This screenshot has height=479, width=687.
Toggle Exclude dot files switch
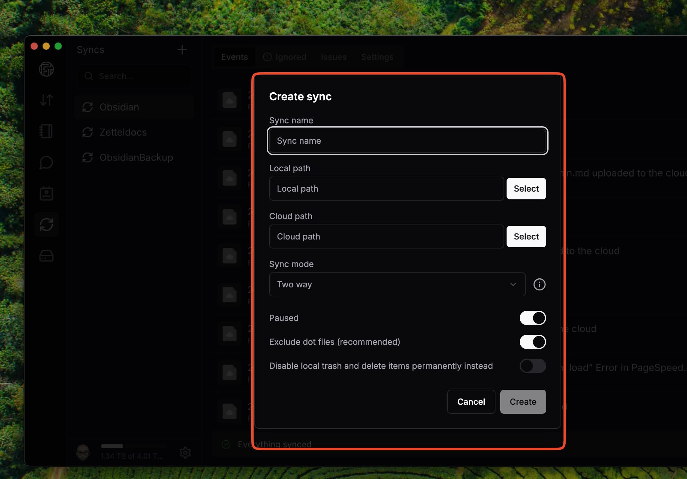point(533,342)
